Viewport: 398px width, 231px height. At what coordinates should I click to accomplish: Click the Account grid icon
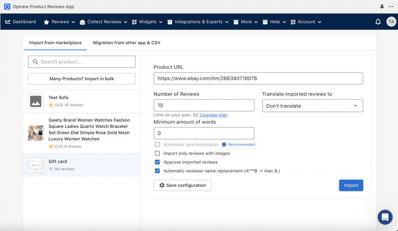coord(293,22)
